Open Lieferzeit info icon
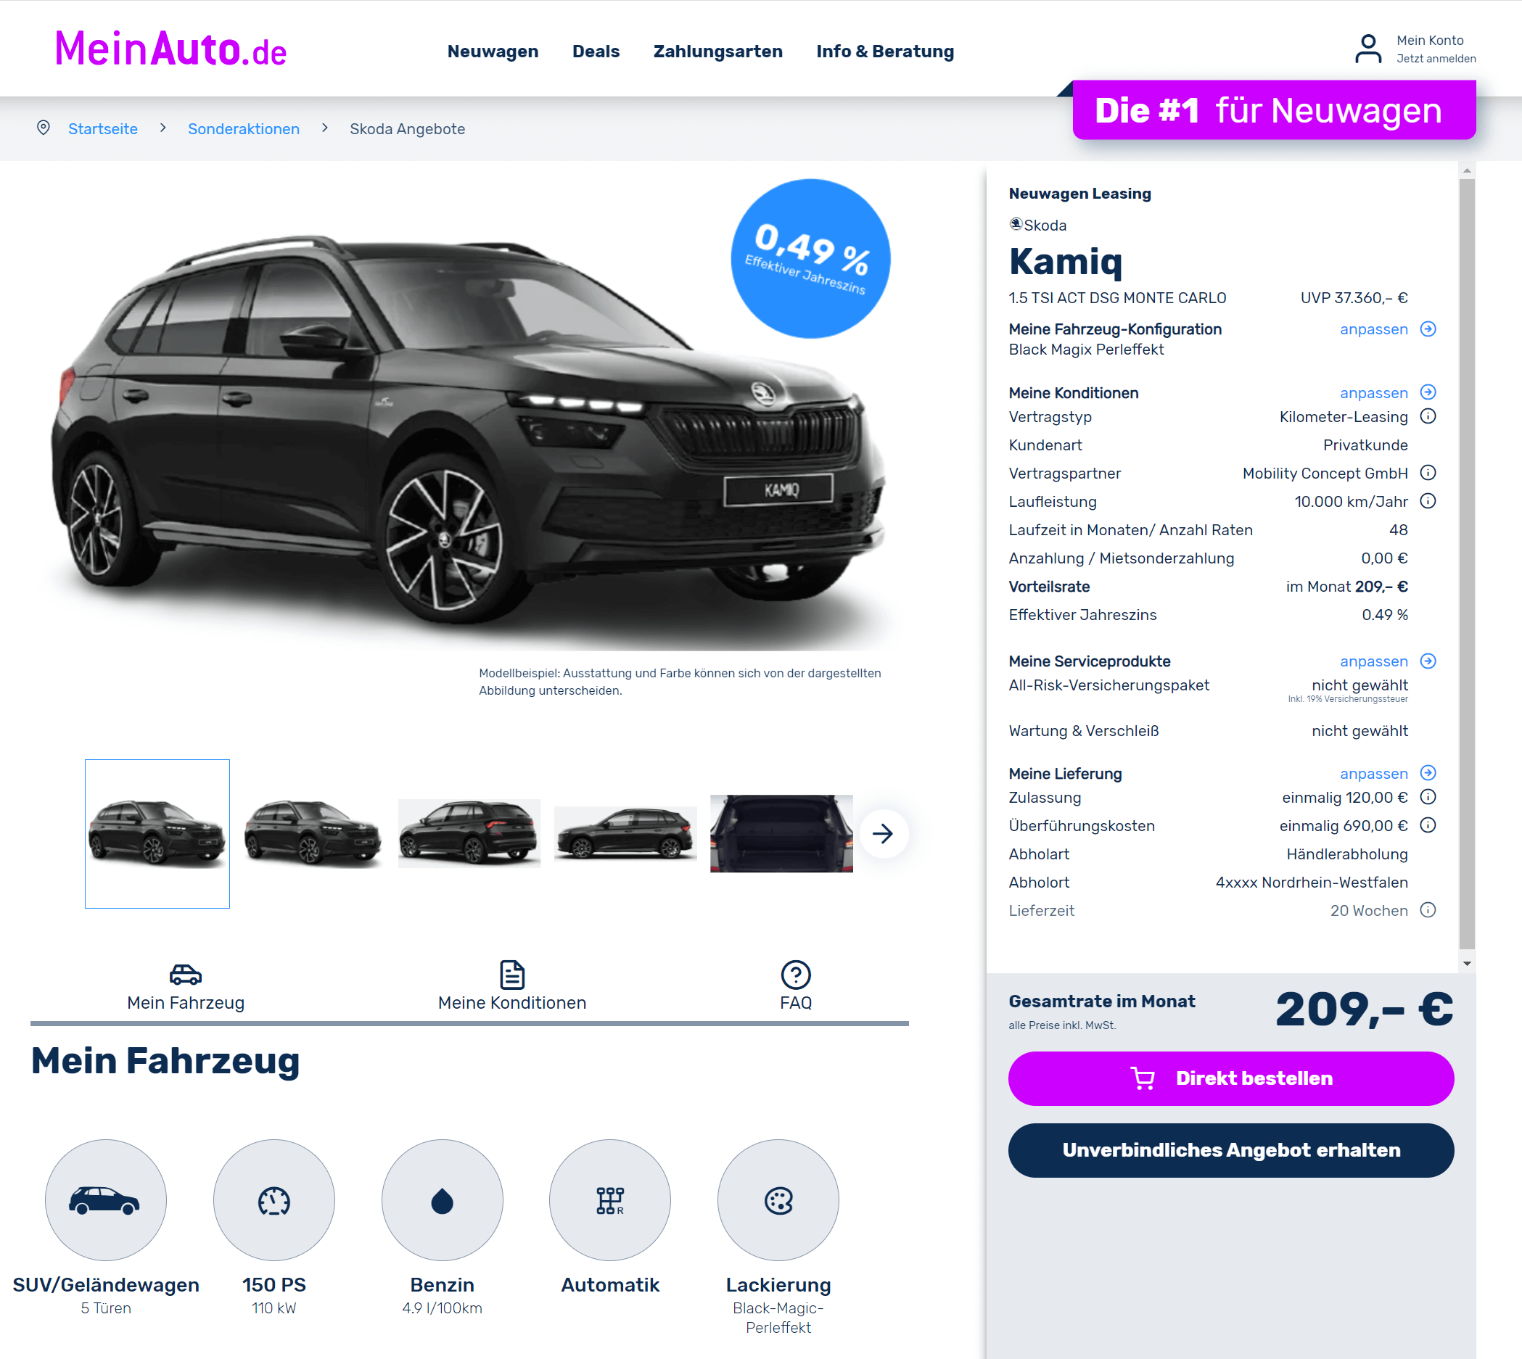 point(1427,911)
